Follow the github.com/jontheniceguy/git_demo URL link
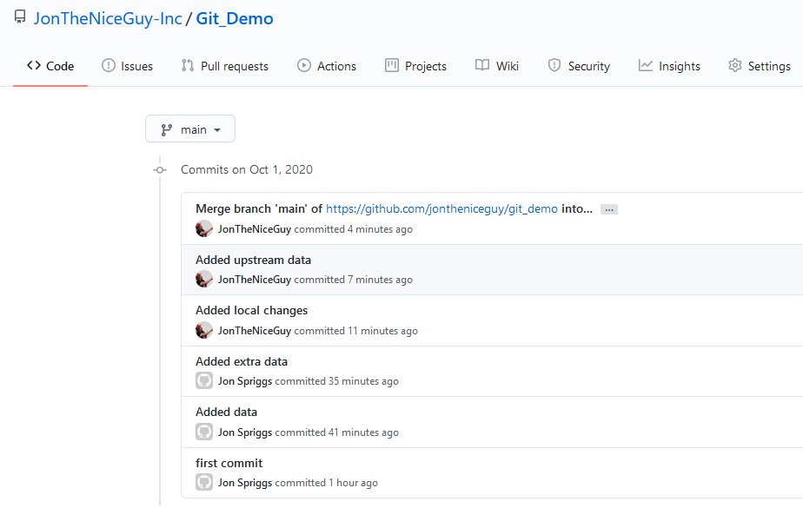The width and height of the screenshot is (803, 508). tap(442, 208)
